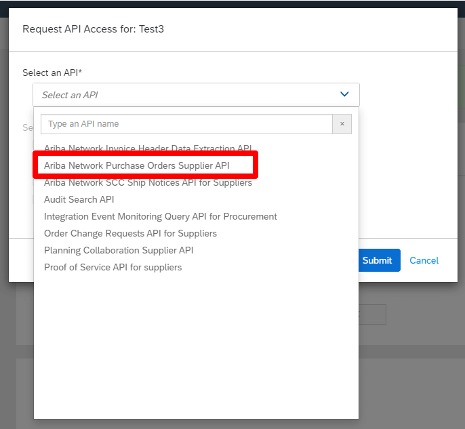Choose Ariba Network Purchase Orders Supplier API

pyautogui.click(x=137, y=165)
